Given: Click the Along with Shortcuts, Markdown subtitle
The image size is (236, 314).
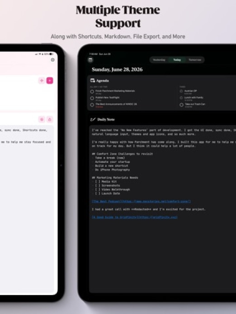Looking at the screenshot, I should pyautogui.click(x=118, y=37).
